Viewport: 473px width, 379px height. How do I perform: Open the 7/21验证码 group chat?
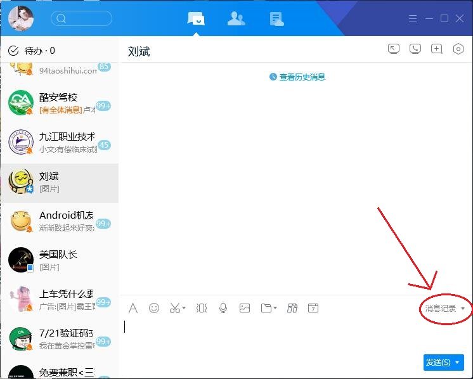tap(60, 339)
